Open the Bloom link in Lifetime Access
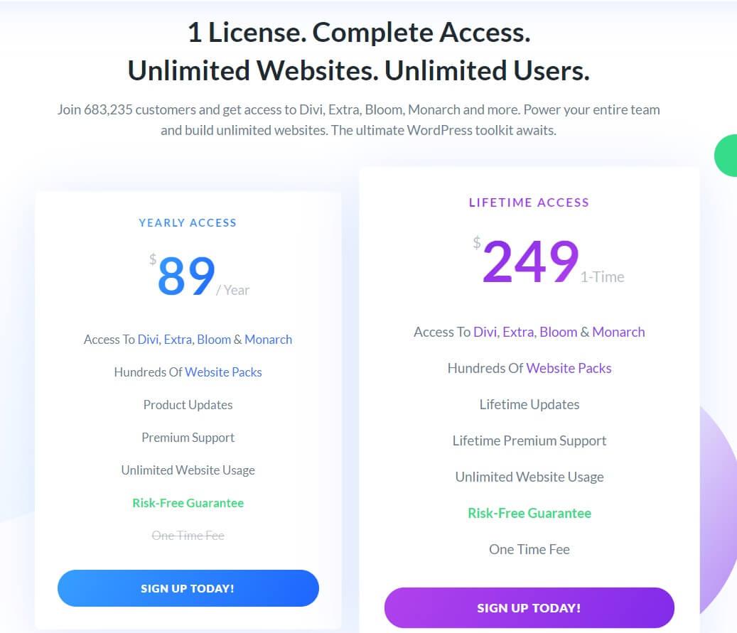This screenshot has width=737, height=633. click(559, 332)
